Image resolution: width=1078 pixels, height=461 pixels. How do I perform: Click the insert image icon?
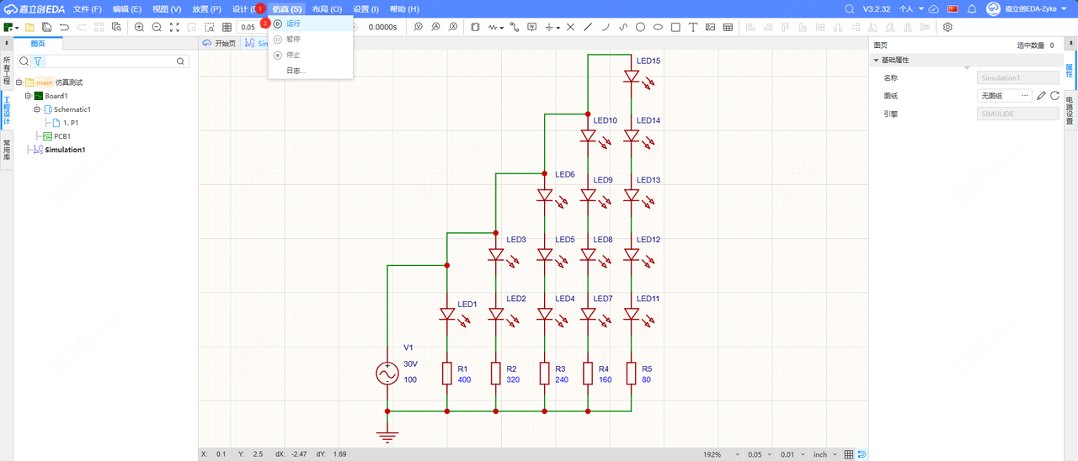[x=711, y=27]
